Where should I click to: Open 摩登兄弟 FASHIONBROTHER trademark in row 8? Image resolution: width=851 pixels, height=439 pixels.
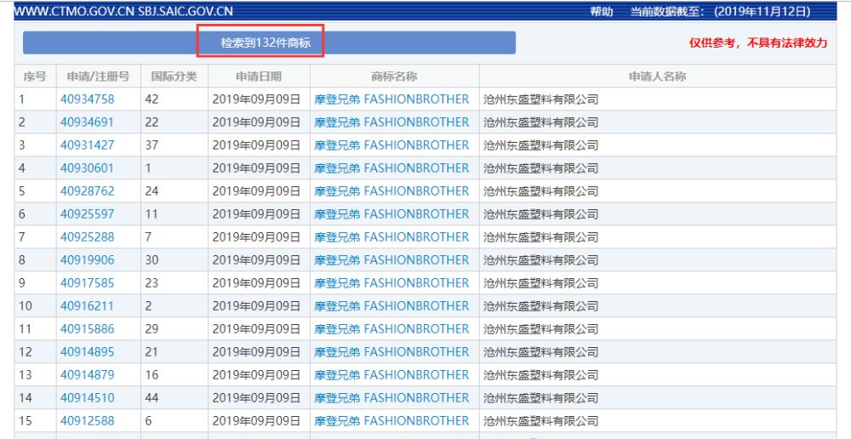coord(391,260)
